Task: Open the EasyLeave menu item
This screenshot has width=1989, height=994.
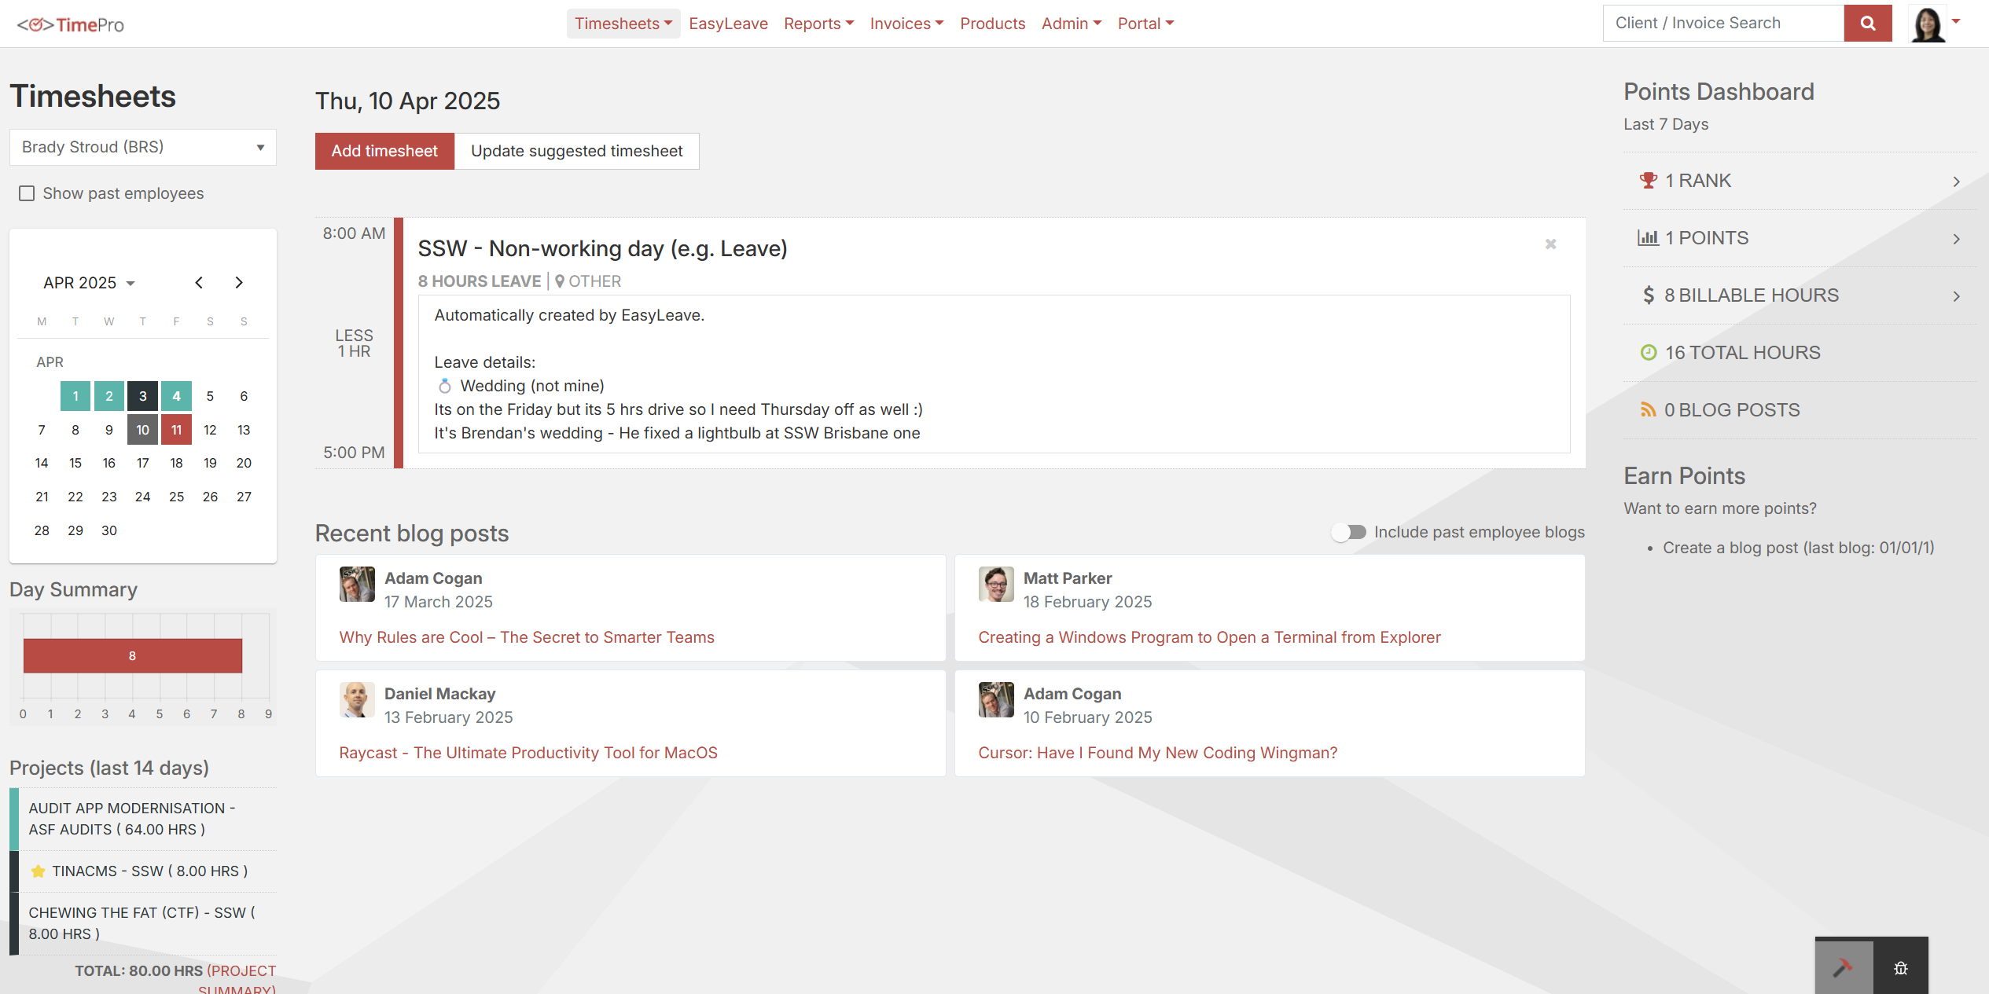Action: tap(728, 24)
